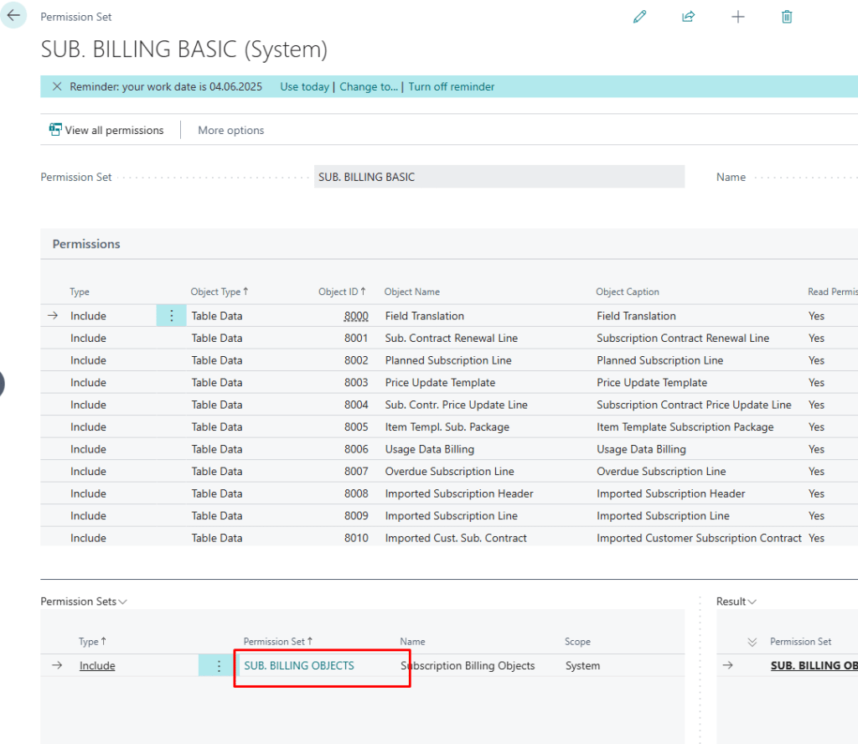The height and width of the screenshot is (744, 858).
Task: Sort by Object ID column header
Action: click(x=342, y=292)
